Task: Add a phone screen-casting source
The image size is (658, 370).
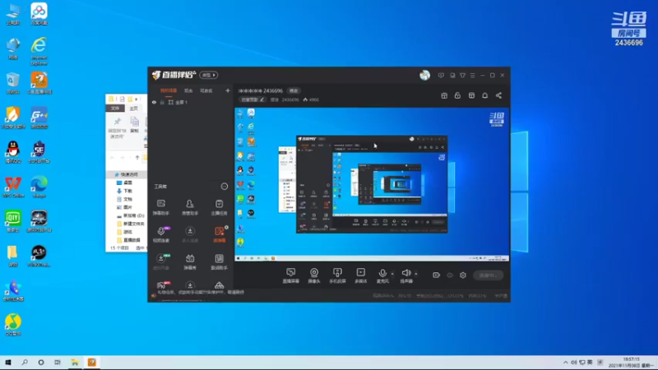Action: pos(337,275)
